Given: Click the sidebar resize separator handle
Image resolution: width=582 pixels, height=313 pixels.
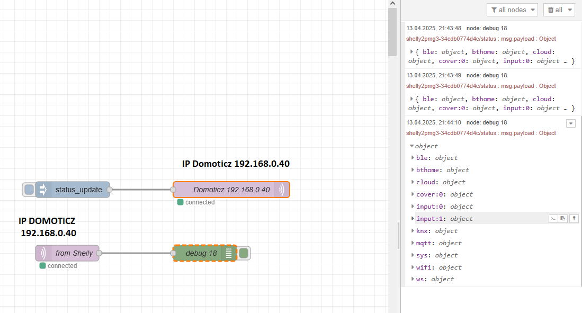Looking at the screenshot, I should pos(399,236).
